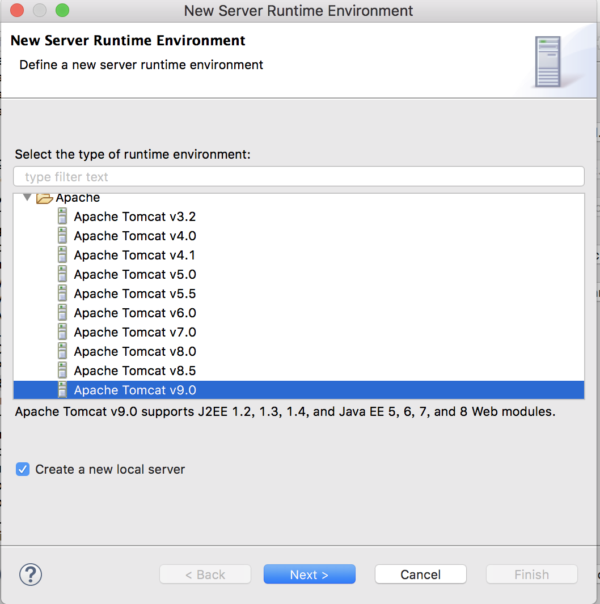Viewport: 600px width, 604px height.
Task: Click the server icon beside Apache Tomcat v3.2
Action: point(62,216)
